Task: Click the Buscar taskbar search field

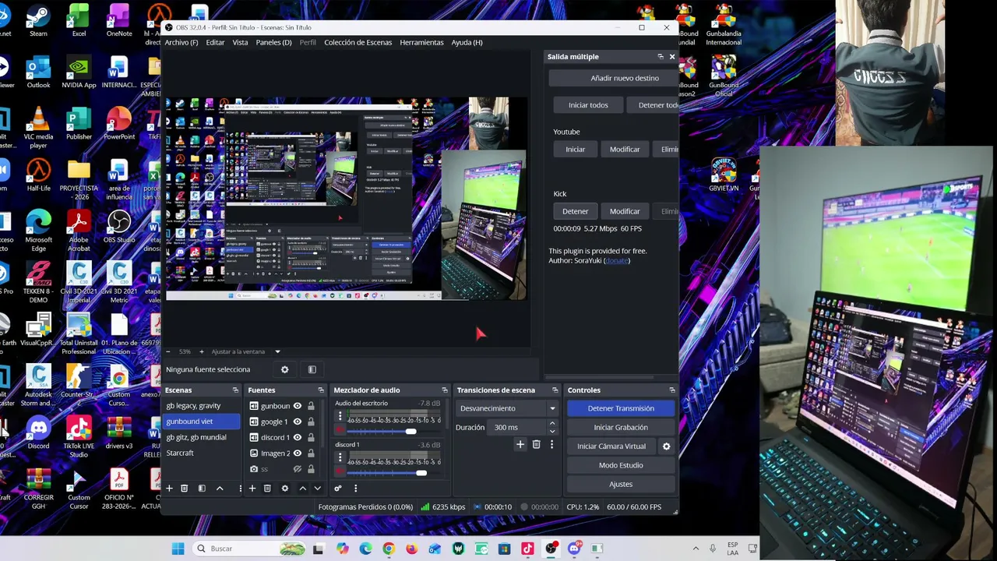Action: [x=248, y=549]
